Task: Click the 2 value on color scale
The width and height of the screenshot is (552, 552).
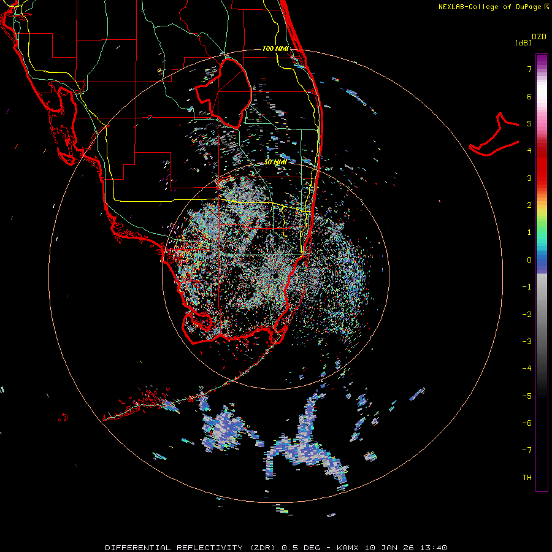Action: (529, 205)
